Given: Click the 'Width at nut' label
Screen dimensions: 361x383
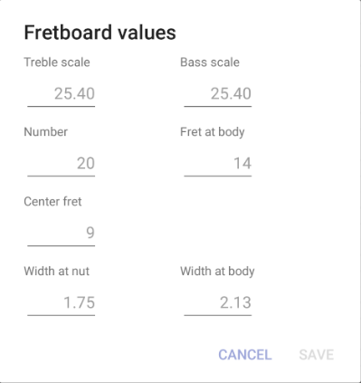Looking at the screenshot, I should (x=57, y=272).
